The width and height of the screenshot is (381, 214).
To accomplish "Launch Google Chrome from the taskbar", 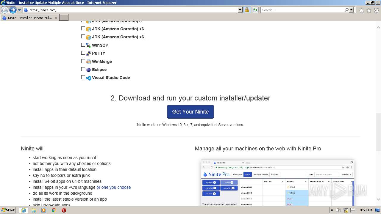I will coord(54,210).
